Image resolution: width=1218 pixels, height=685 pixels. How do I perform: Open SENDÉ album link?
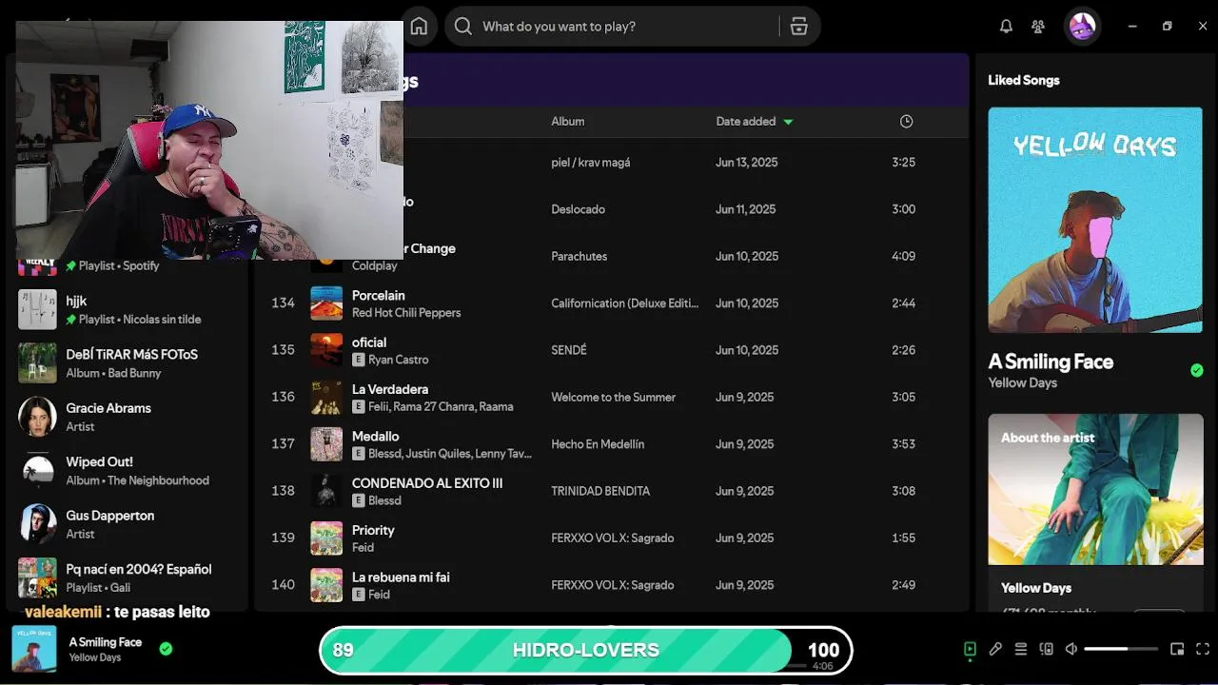tap(569, 350)
